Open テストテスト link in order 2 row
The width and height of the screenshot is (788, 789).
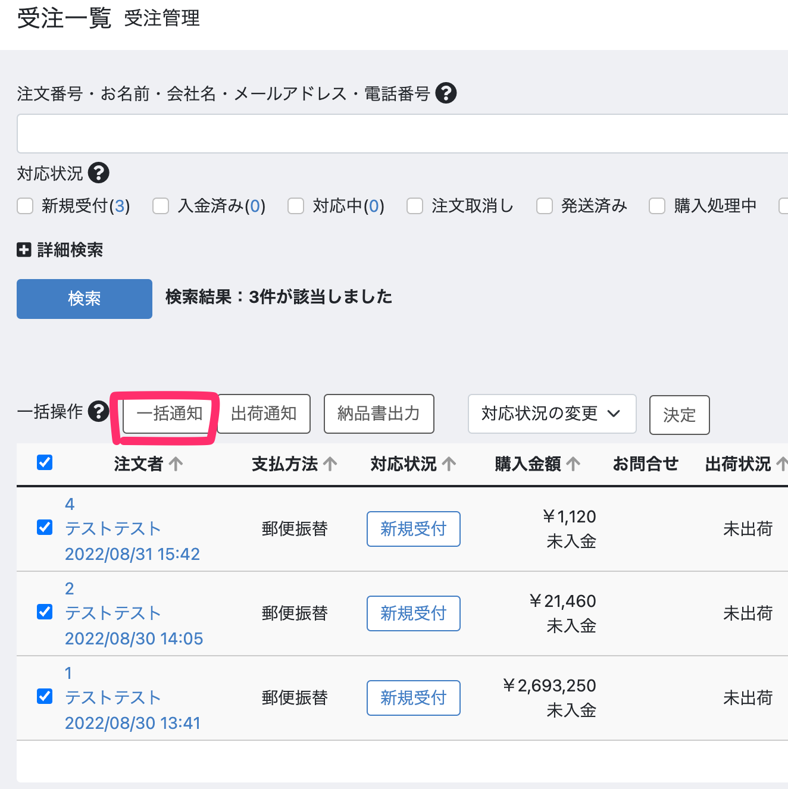pyautogui.click(x=113, y=613)
